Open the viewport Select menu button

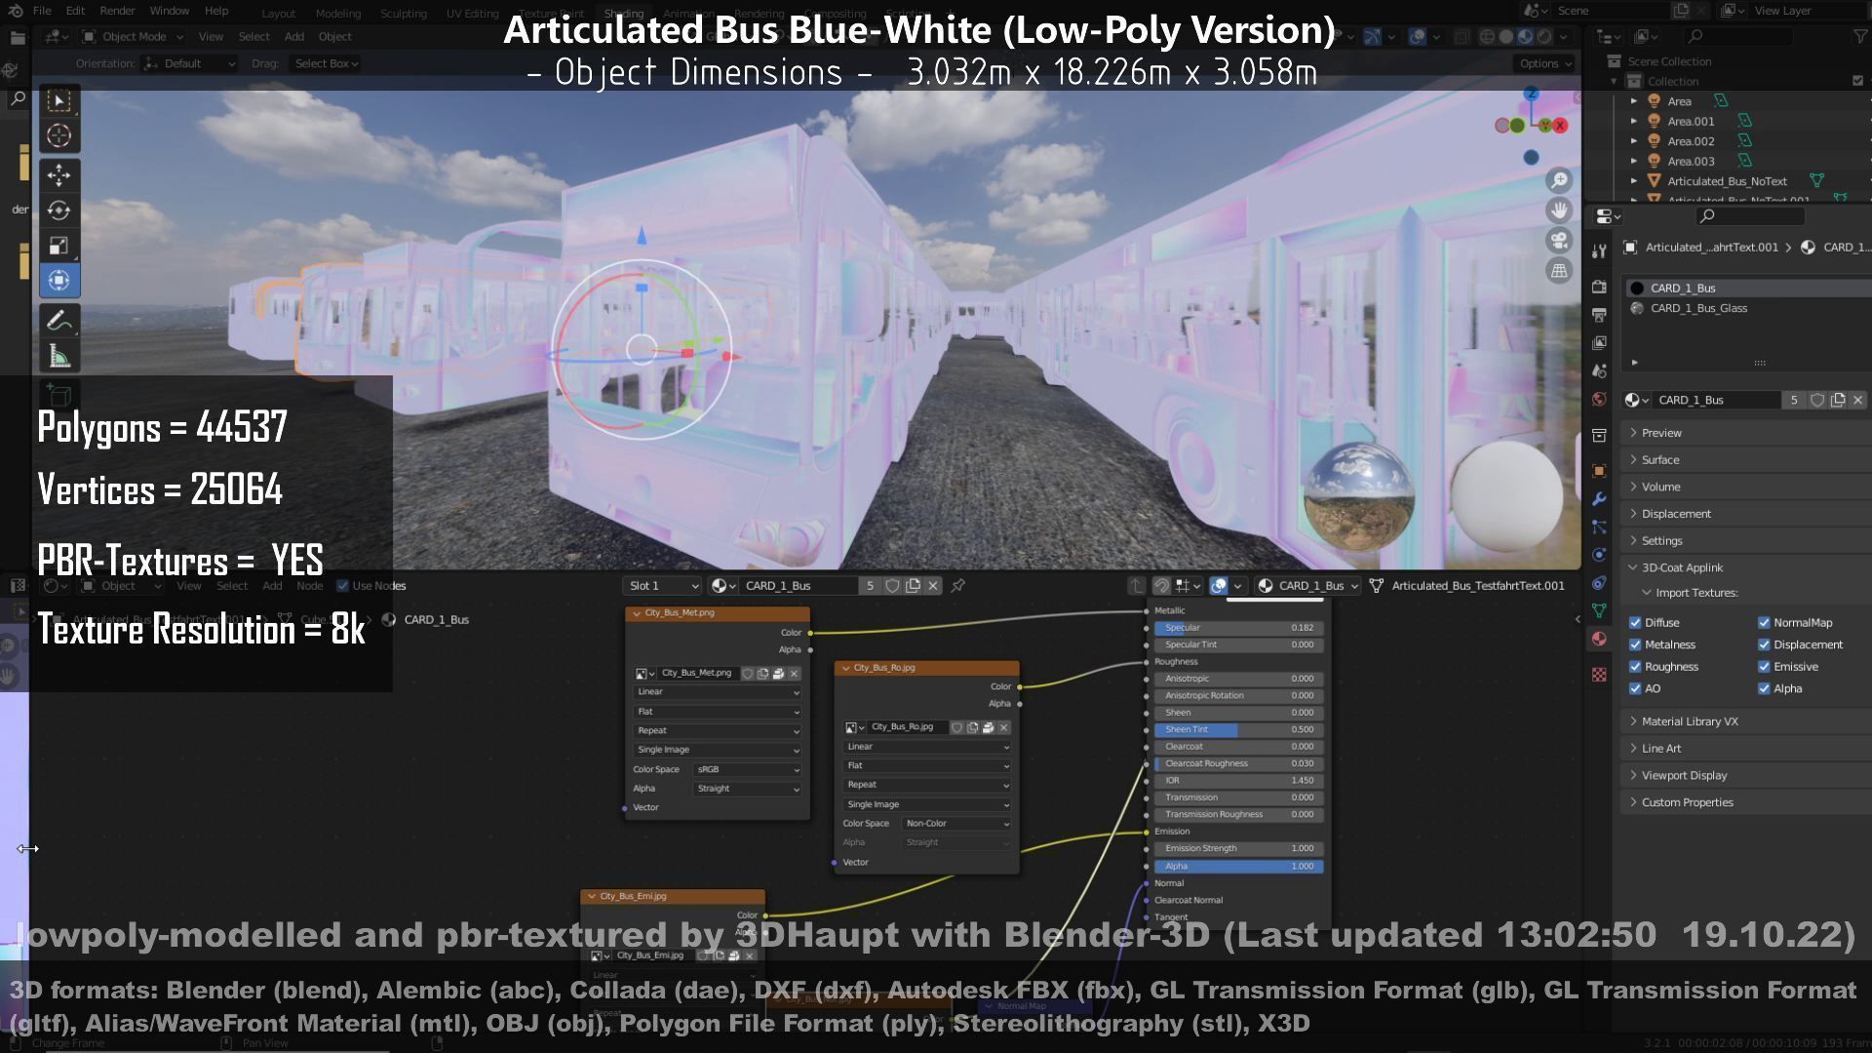tap(253, 37)
